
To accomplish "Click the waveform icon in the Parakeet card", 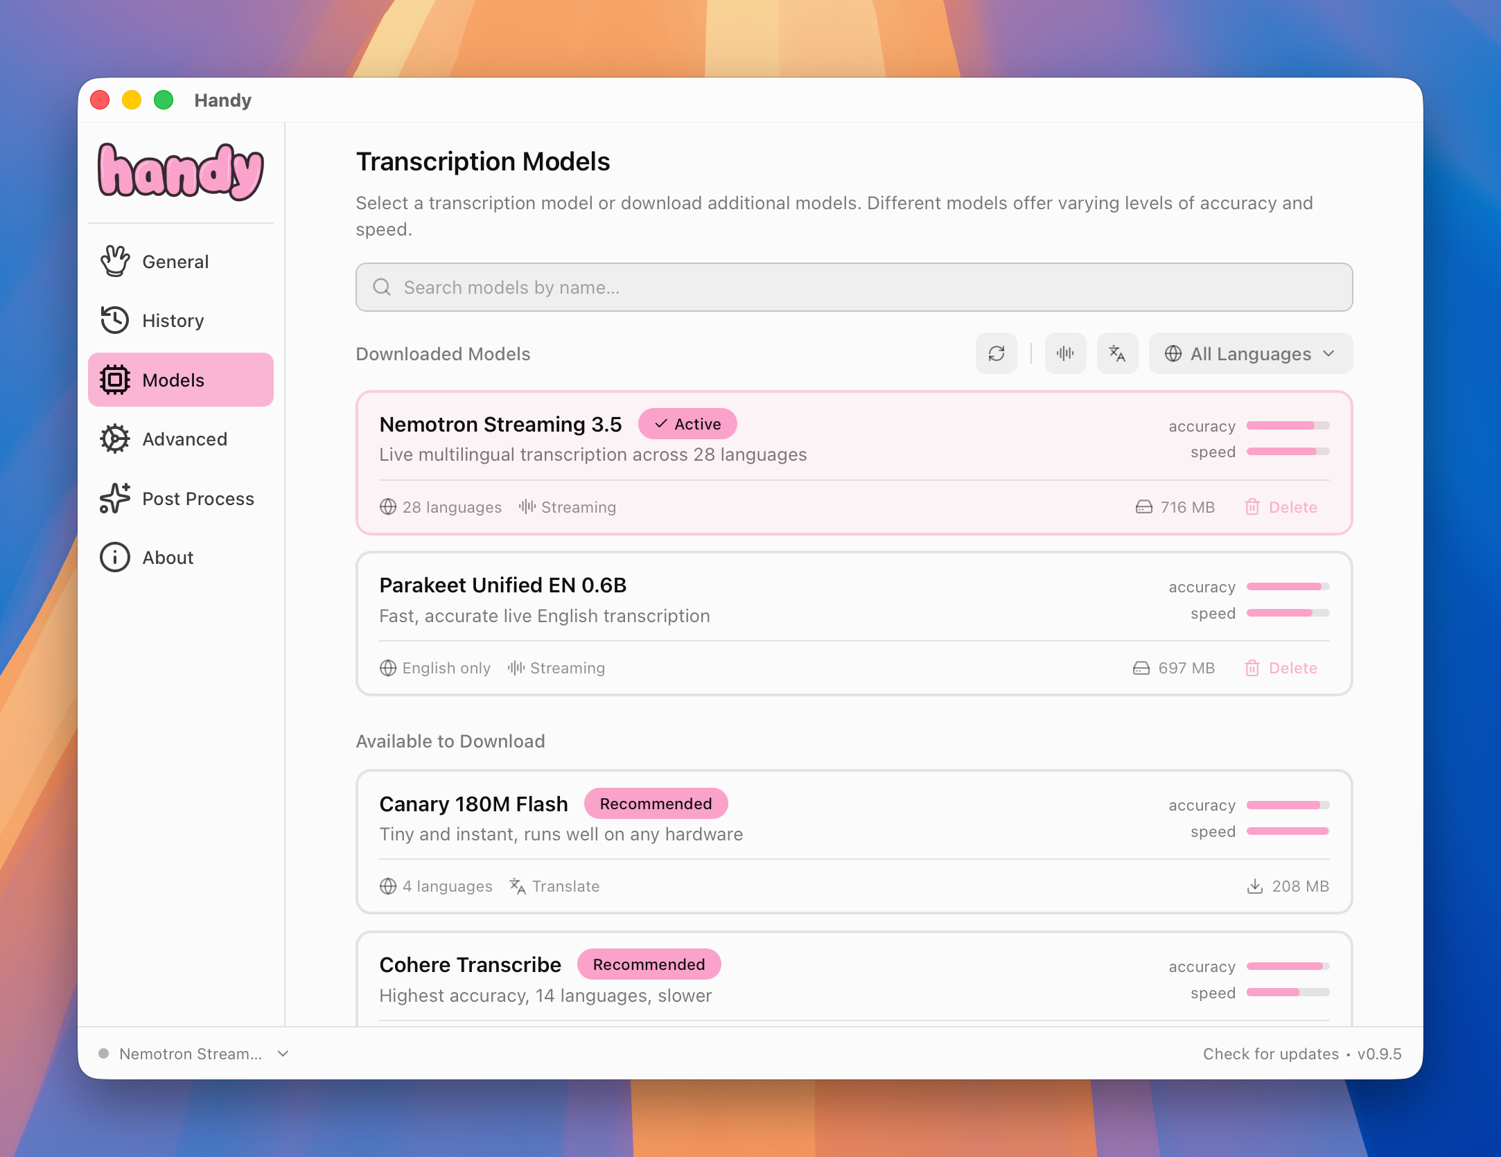I will (516, 668).
